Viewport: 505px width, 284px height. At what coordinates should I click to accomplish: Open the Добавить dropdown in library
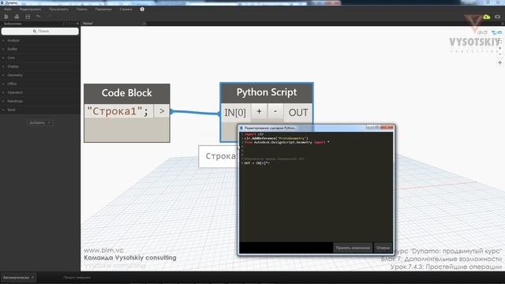39,123
